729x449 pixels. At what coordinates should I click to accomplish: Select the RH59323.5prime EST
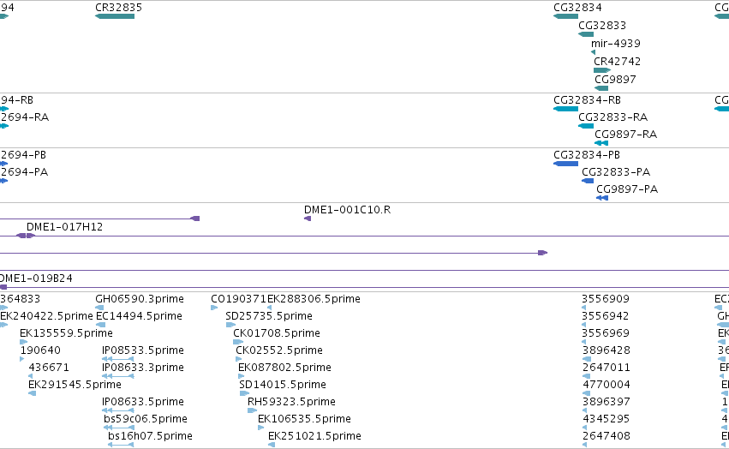[x=252, y=410]
